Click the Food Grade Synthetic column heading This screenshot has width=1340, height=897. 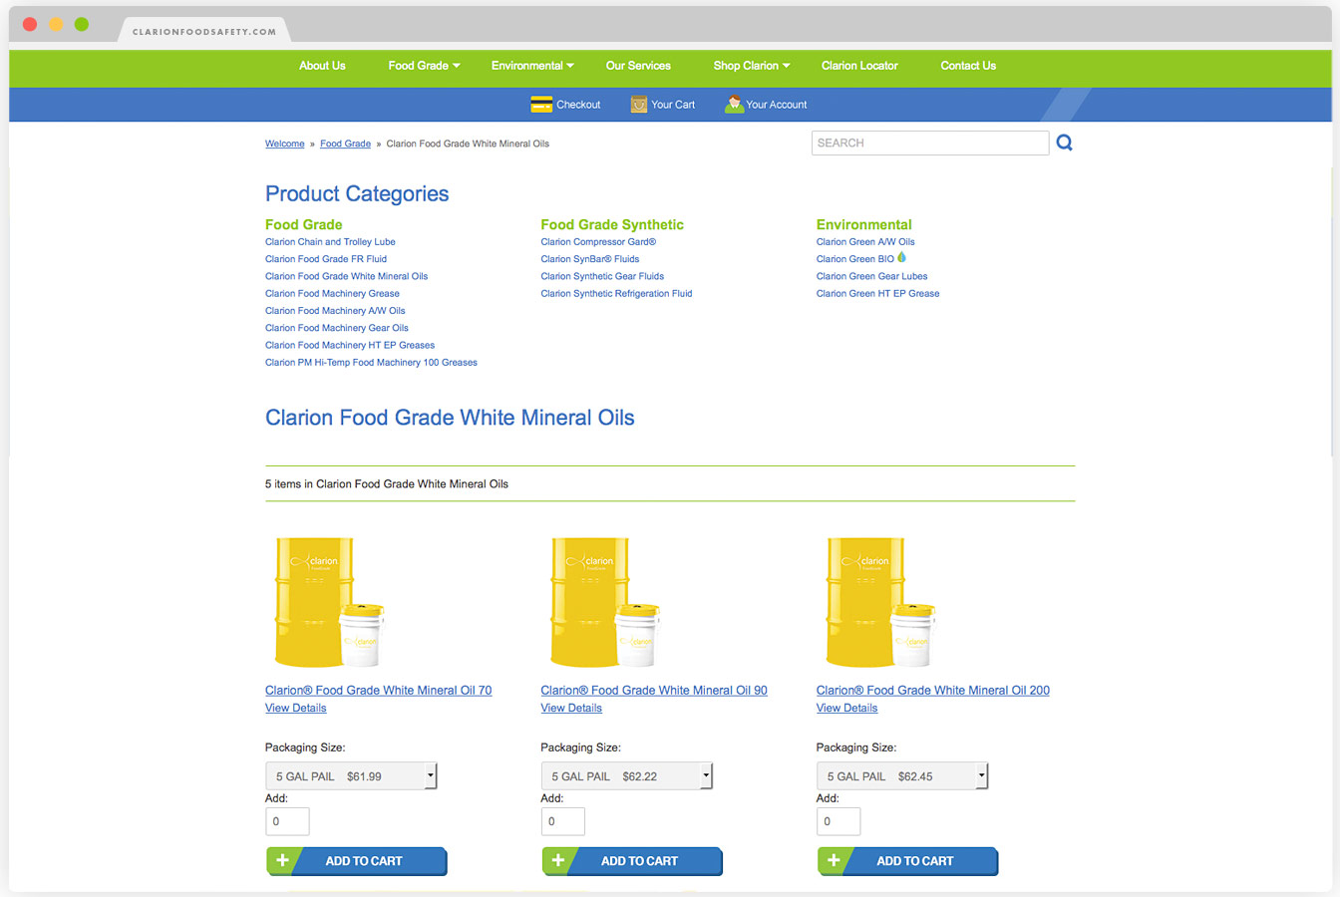point(612,224)
